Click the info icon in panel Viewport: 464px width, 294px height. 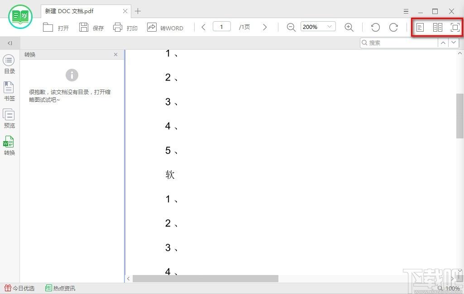pyautogui.click(x=72, y=75)
